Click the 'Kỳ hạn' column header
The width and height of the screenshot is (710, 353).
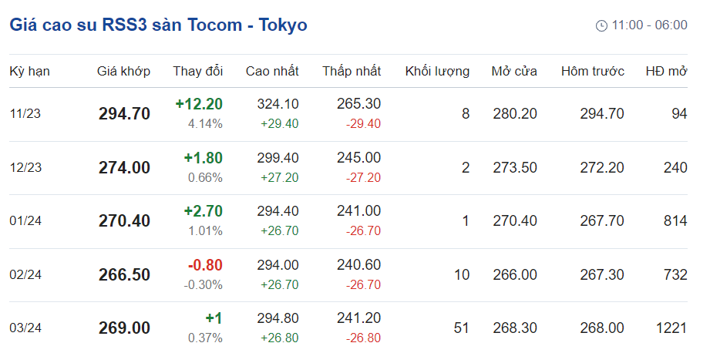pyautogui.click(x=29, y=72)
